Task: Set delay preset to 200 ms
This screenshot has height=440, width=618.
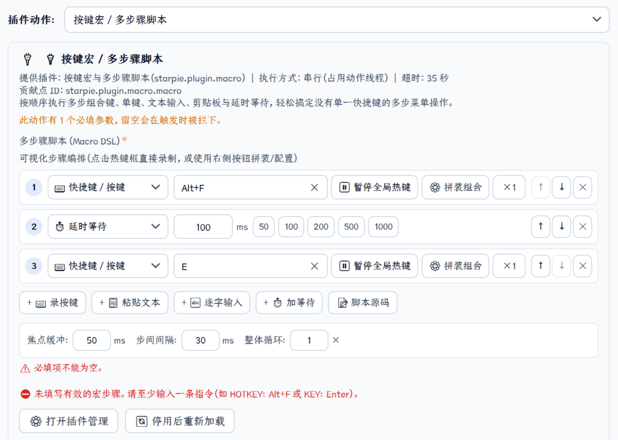Action: [321, 227]
